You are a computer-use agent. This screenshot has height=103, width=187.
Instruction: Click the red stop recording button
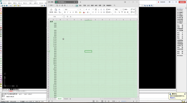[182, 2]
